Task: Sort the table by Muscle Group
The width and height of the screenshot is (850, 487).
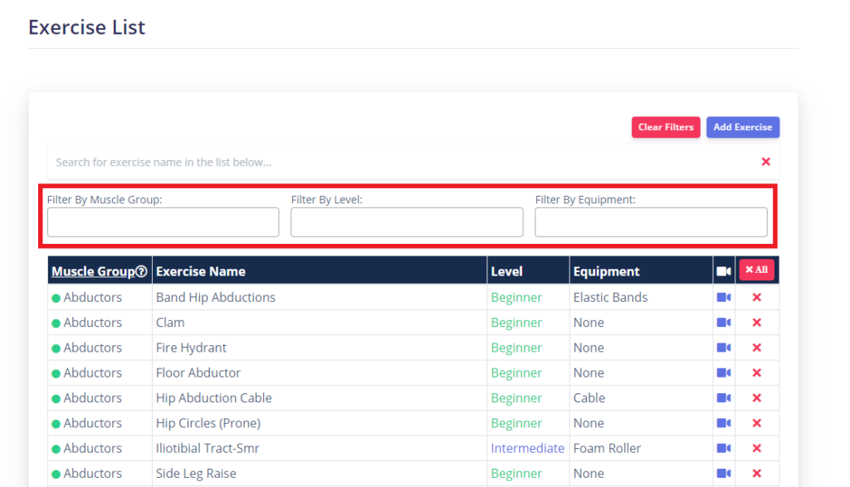Action: pos(94,270)
